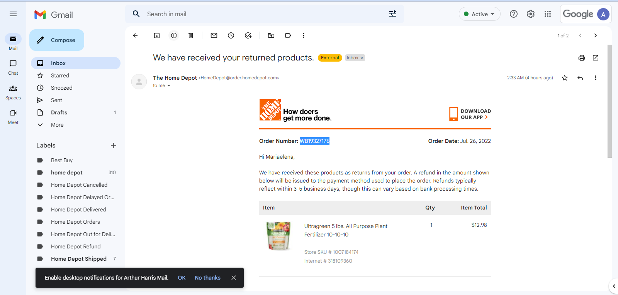Print all using printer icon

pos(582,58)
